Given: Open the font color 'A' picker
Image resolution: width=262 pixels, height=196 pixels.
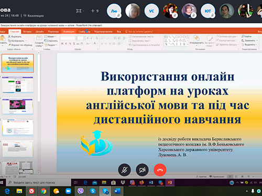Looking at the screenshot, I should coord(95,43).
